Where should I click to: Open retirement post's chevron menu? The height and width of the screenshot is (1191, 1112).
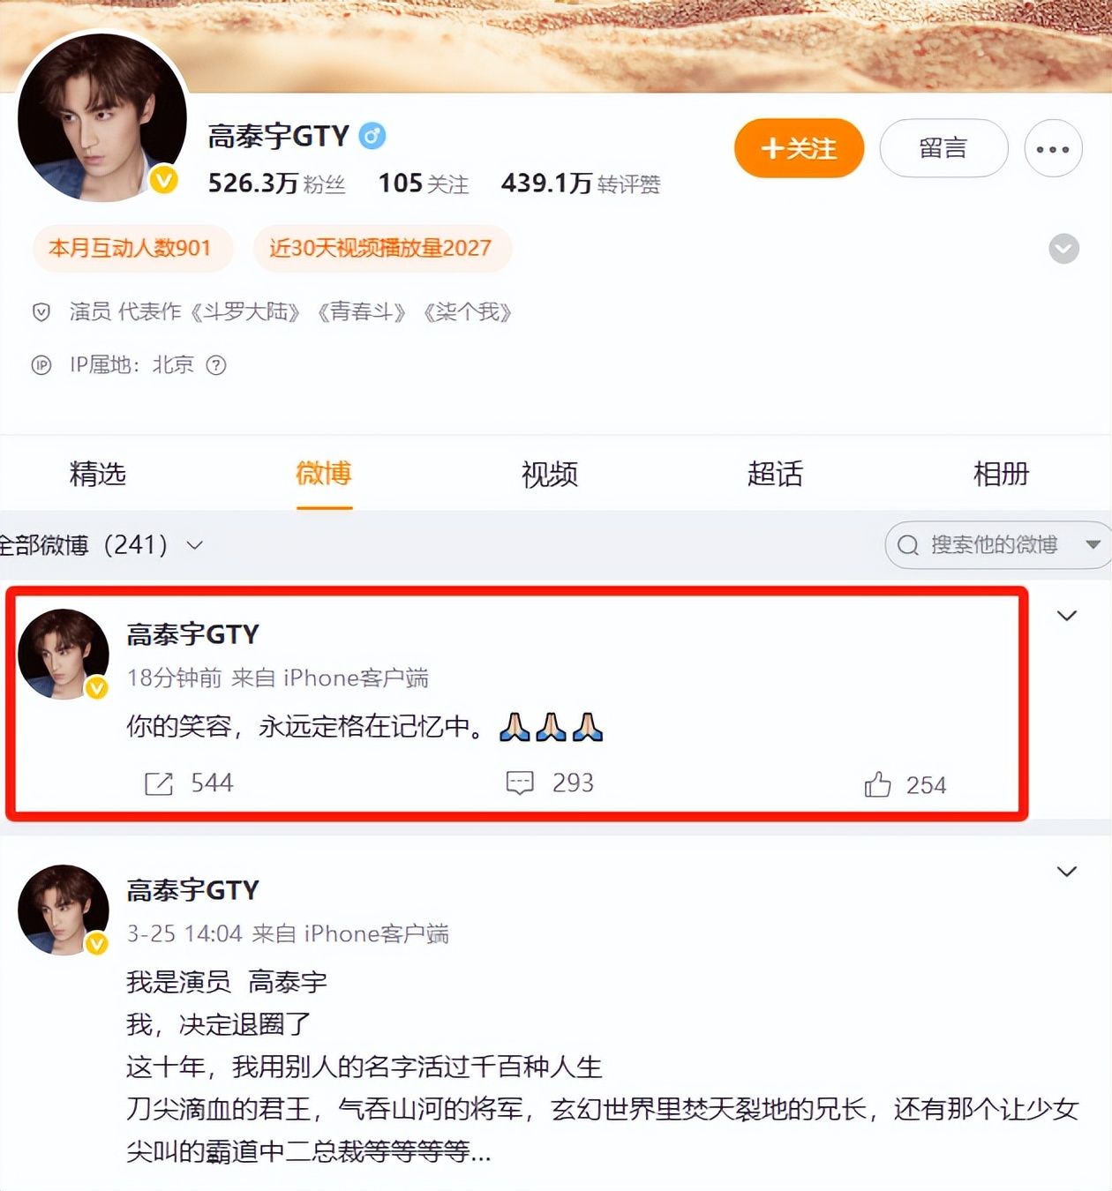1067,872
